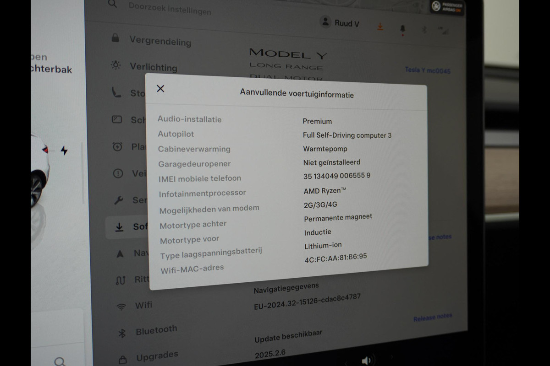Close the Aanvullende voertuiginformatie dialog
Image resolution: width=550 pixels, height=366 pixels.
click(160, 89)
